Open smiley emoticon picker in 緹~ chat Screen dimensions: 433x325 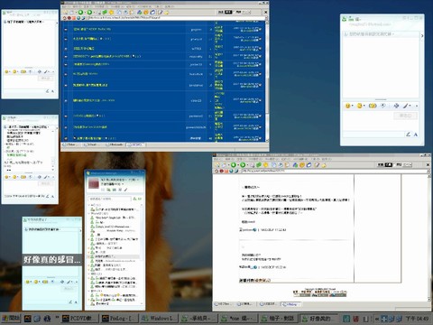(x=348, y=106)
